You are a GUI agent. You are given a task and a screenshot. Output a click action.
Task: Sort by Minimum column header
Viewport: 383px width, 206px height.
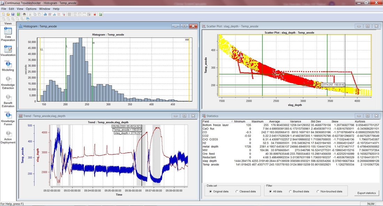(x=240, y=121)
